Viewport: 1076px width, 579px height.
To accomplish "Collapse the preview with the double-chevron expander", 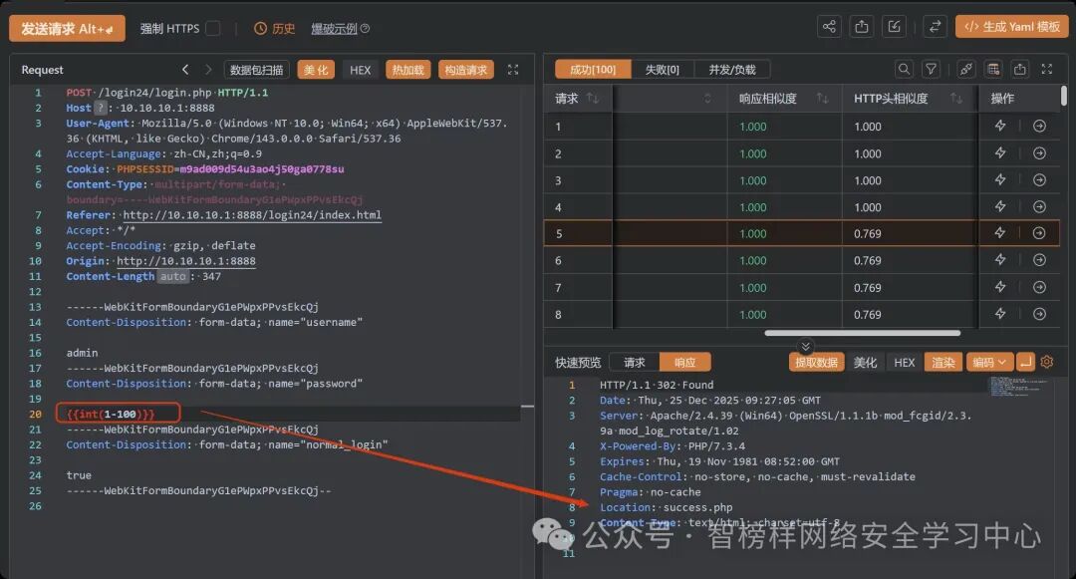I will pyautogui.click(x=806, y=347).
